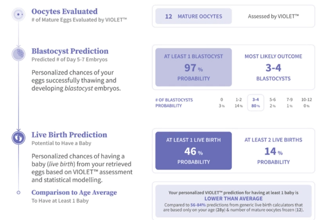Click the At Least 2 Live Births panel
The height and width of the screenshot is (220, 330).
(273, 151)
